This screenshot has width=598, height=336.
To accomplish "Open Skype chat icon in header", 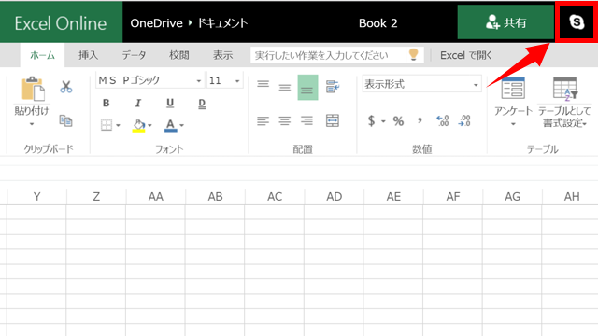I will pos(576,22).
